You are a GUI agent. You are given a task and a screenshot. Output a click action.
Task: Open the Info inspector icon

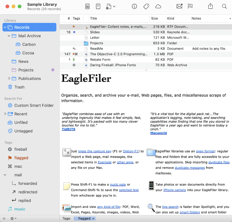pos(134,6)
